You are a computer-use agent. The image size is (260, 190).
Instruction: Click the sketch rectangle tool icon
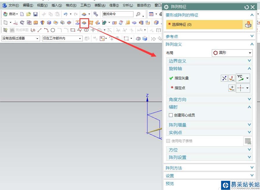click(73, 30)
